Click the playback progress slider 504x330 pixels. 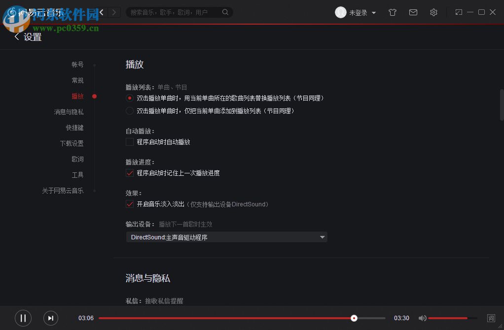[x=242, y=318]
